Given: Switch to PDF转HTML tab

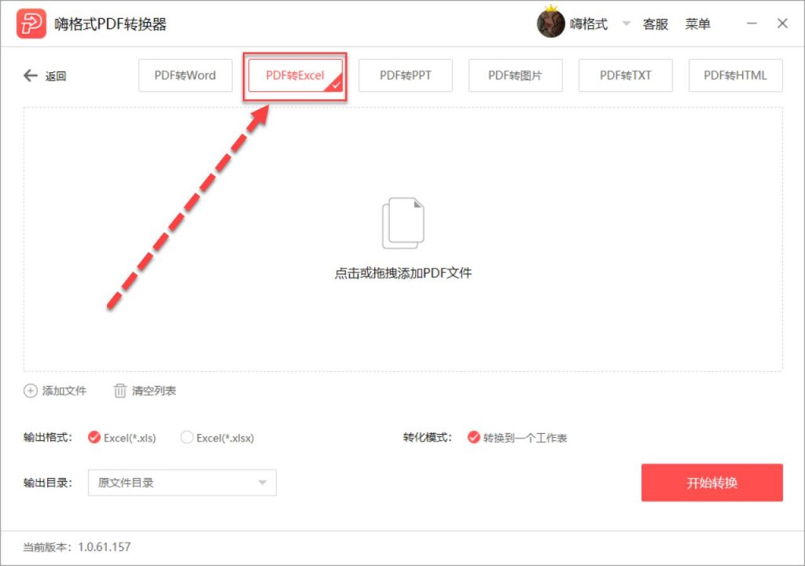Looking at the screenshot, I should point(736,75).
